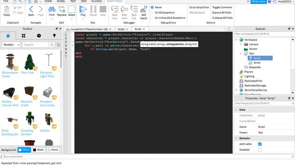Click the Select tool icon
This screenshot has width=295, height=165.
click(x=72, y=9)
